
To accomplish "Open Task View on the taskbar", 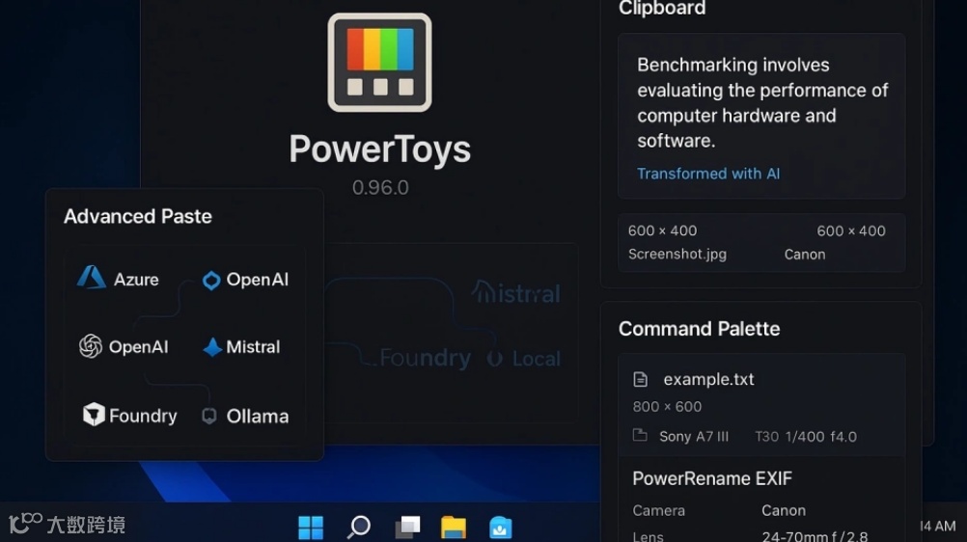I will point(407,528).
